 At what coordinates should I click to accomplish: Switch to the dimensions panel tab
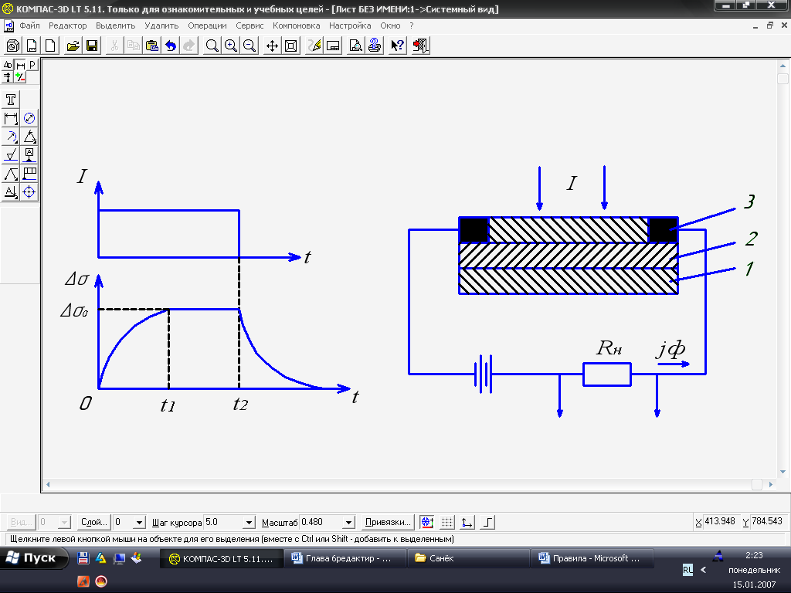pos(20,65)
